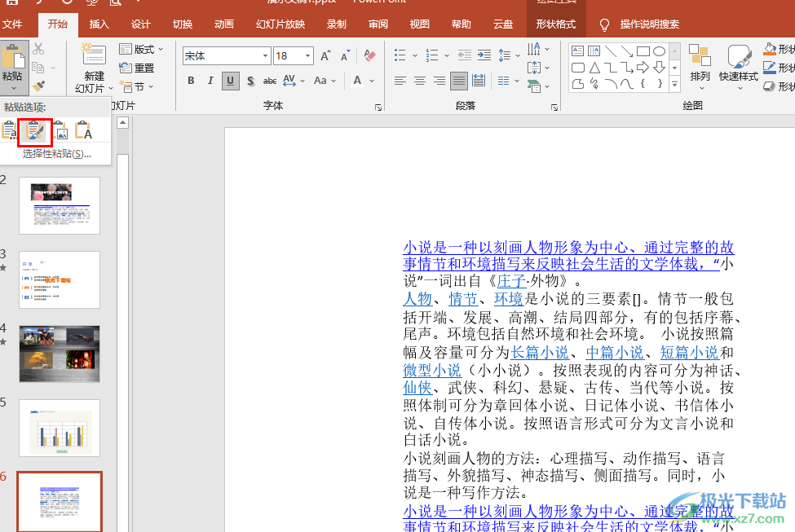This screenshot has width=795, height=532.
Task: Click the Format Painter brush icon
Action: point(38,86)
